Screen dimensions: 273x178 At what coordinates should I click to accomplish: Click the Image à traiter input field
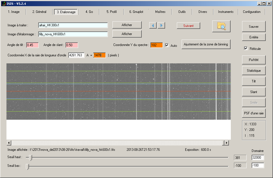(x=73, y=25)
